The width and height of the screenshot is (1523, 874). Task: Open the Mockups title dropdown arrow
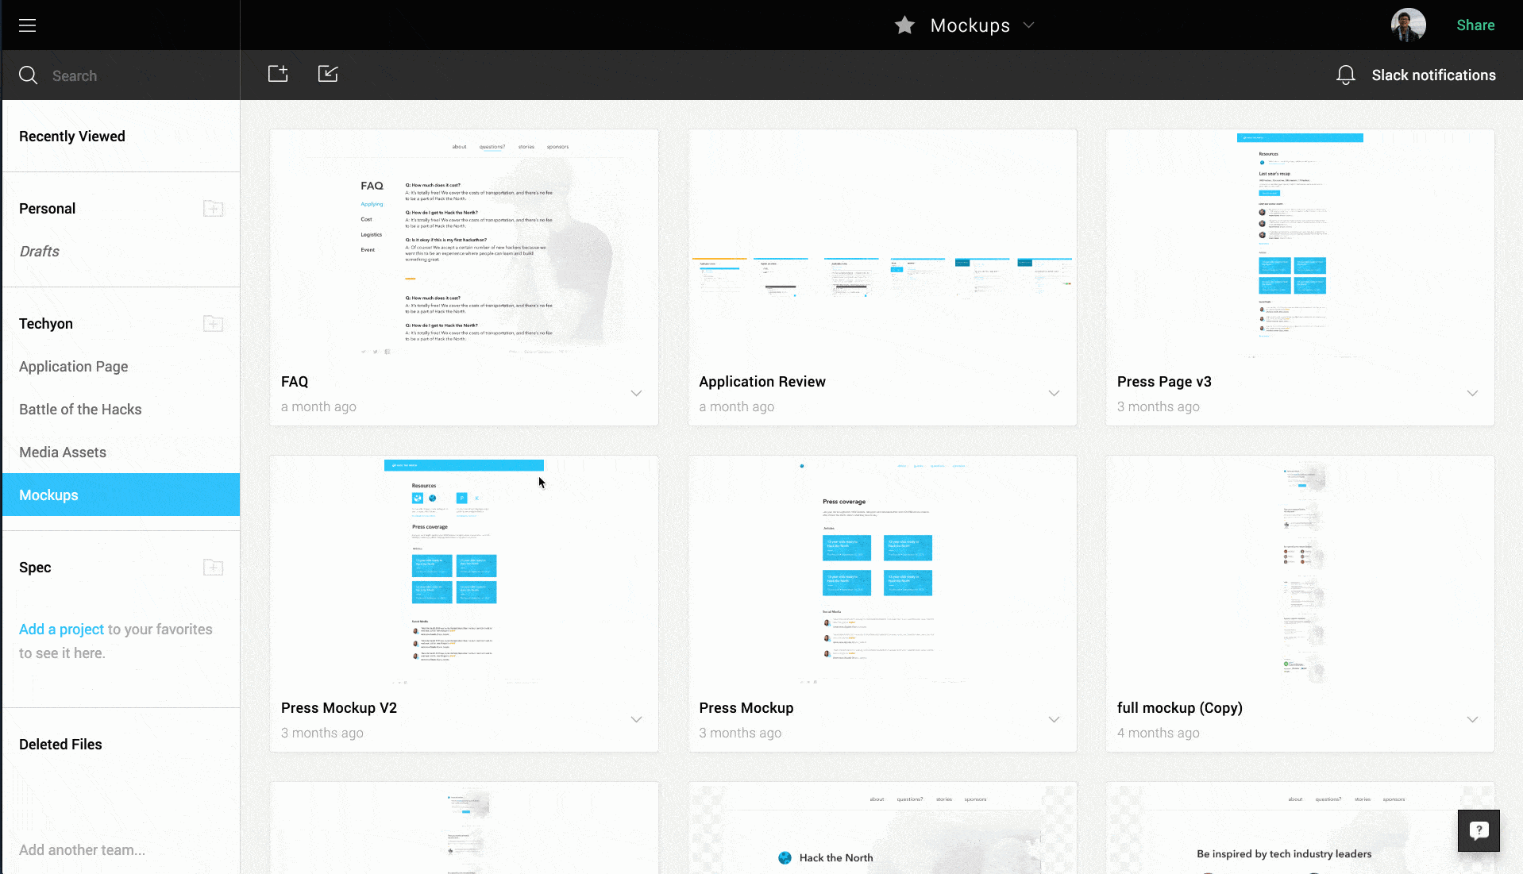1029,25
